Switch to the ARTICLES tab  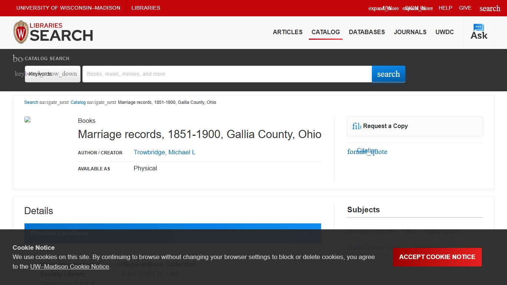[287, 32]
